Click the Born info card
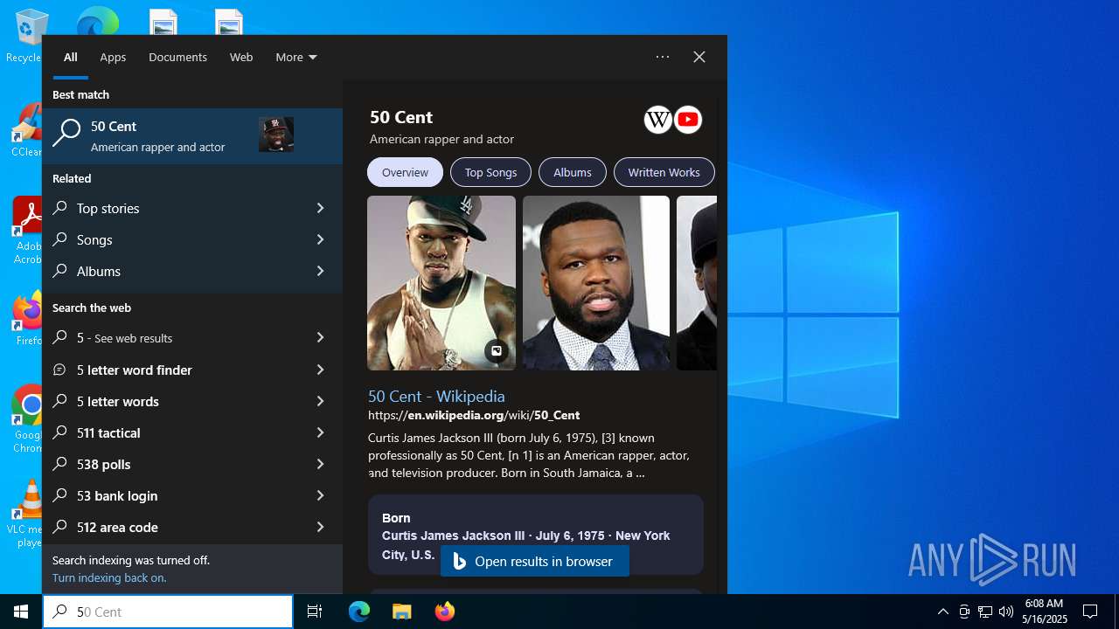This screenshot has width=1119, height=629. point(536,535)
